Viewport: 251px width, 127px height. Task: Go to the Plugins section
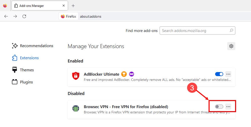[22, 82]
